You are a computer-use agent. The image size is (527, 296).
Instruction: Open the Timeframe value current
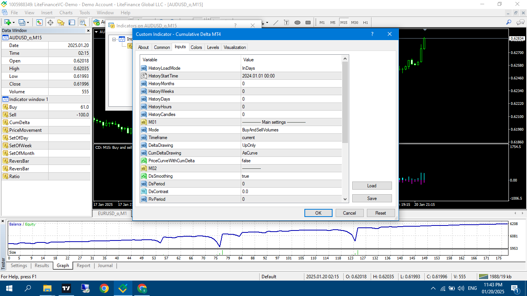[291, 138]
